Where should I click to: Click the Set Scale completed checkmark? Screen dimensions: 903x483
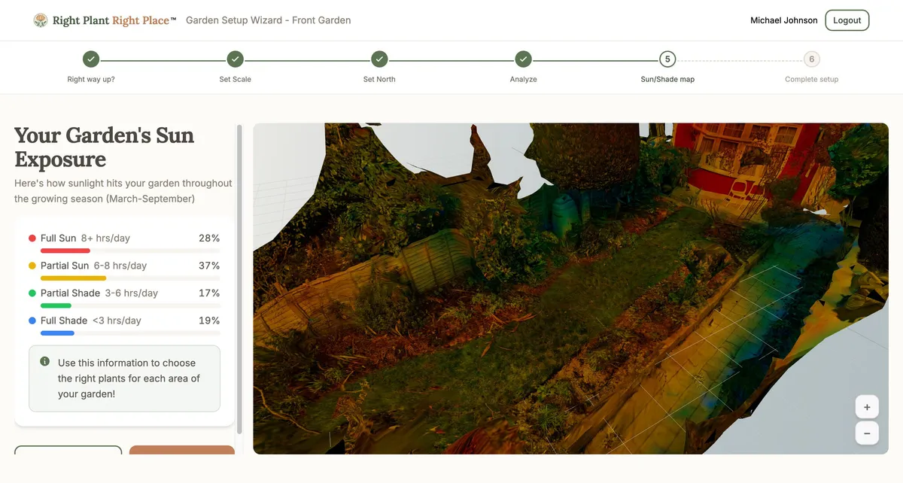pyautogui.click(x=235, y=59)
